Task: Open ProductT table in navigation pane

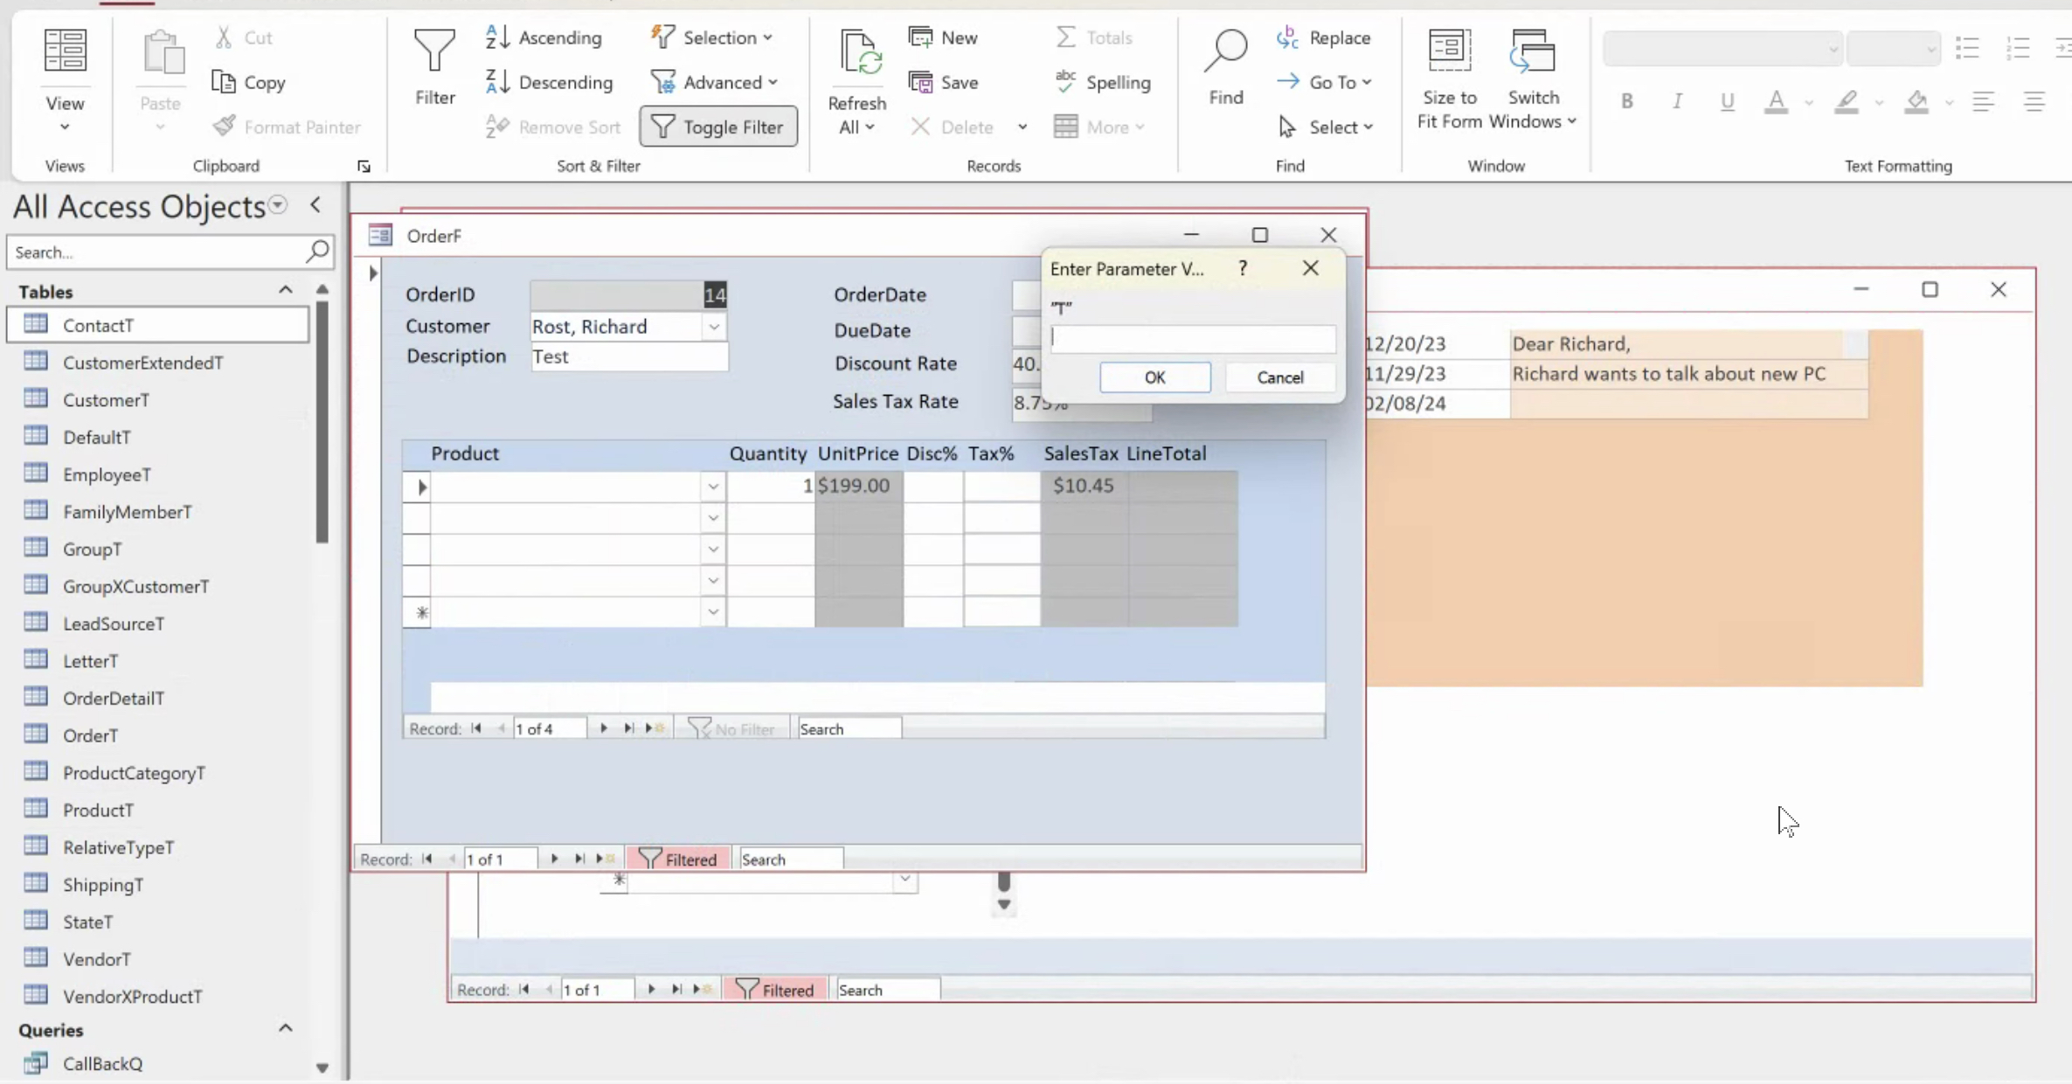Action: tap(98, 810)
